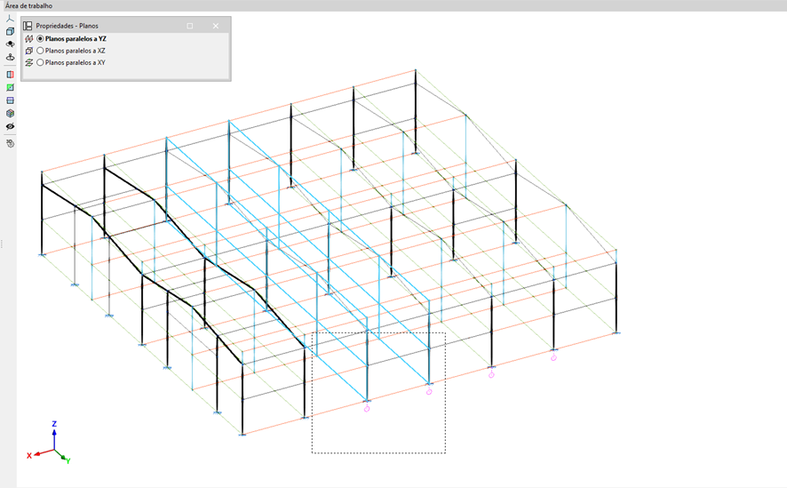Select the blue horizontal plane icon
This screenshot has height=488, width=787.
coord(10,100)
